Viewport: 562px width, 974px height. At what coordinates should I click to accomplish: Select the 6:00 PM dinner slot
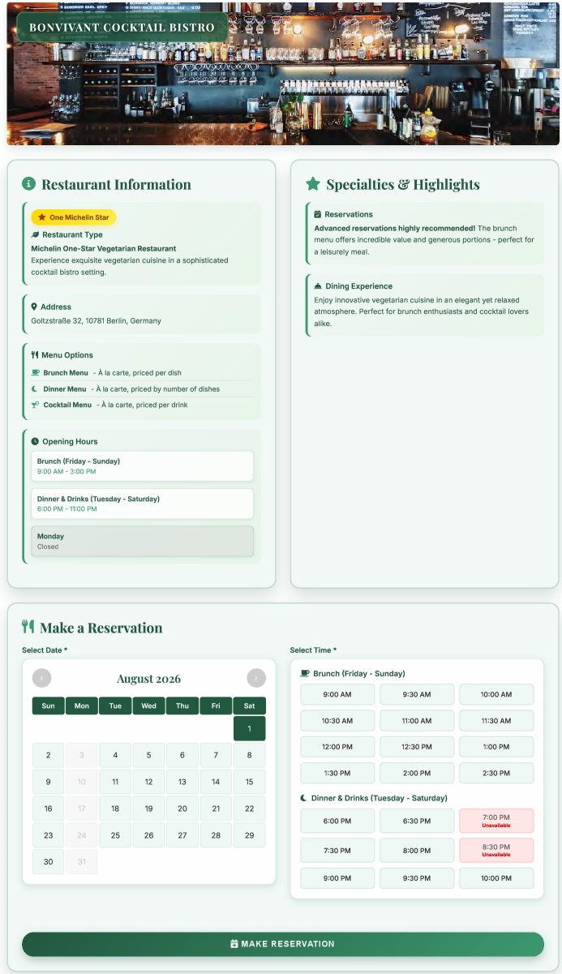[x=337, y=821]
